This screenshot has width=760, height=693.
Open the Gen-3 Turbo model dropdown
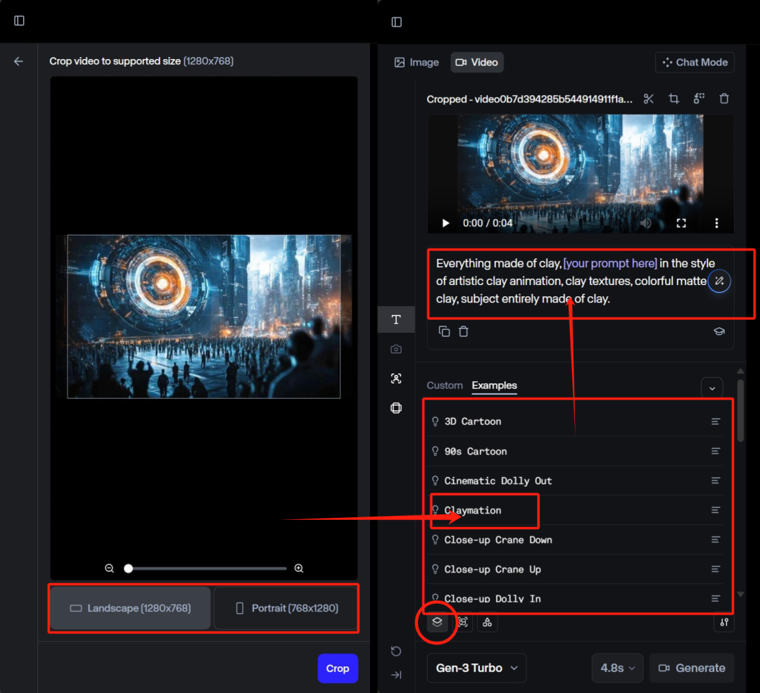(x=476, y=668)
